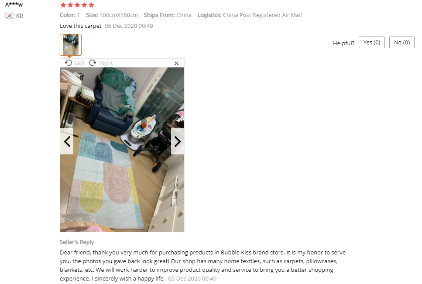The width and height of the screenshot is (422, 284).
Task: Select the carpet review thumbnail
Action: click(x=71, y=45)
